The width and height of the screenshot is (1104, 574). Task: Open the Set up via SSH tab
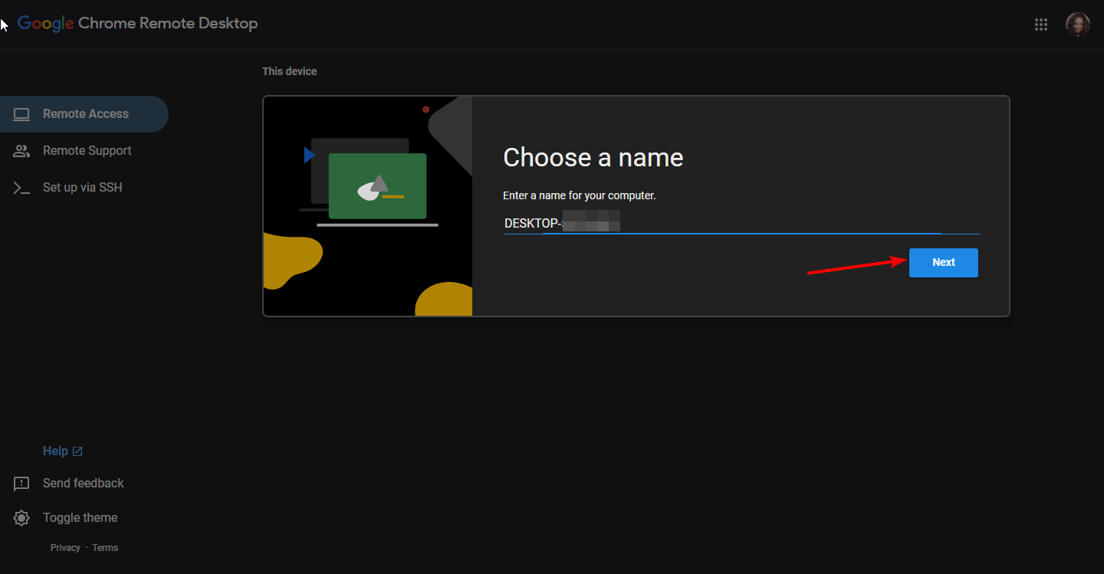pyautogui.click(x=83, y=188)
